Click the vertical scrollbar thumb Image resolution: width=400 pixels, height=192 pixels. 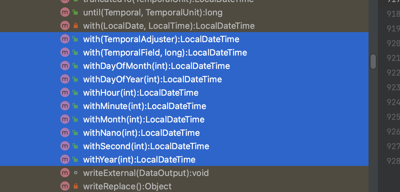(373, 62)
